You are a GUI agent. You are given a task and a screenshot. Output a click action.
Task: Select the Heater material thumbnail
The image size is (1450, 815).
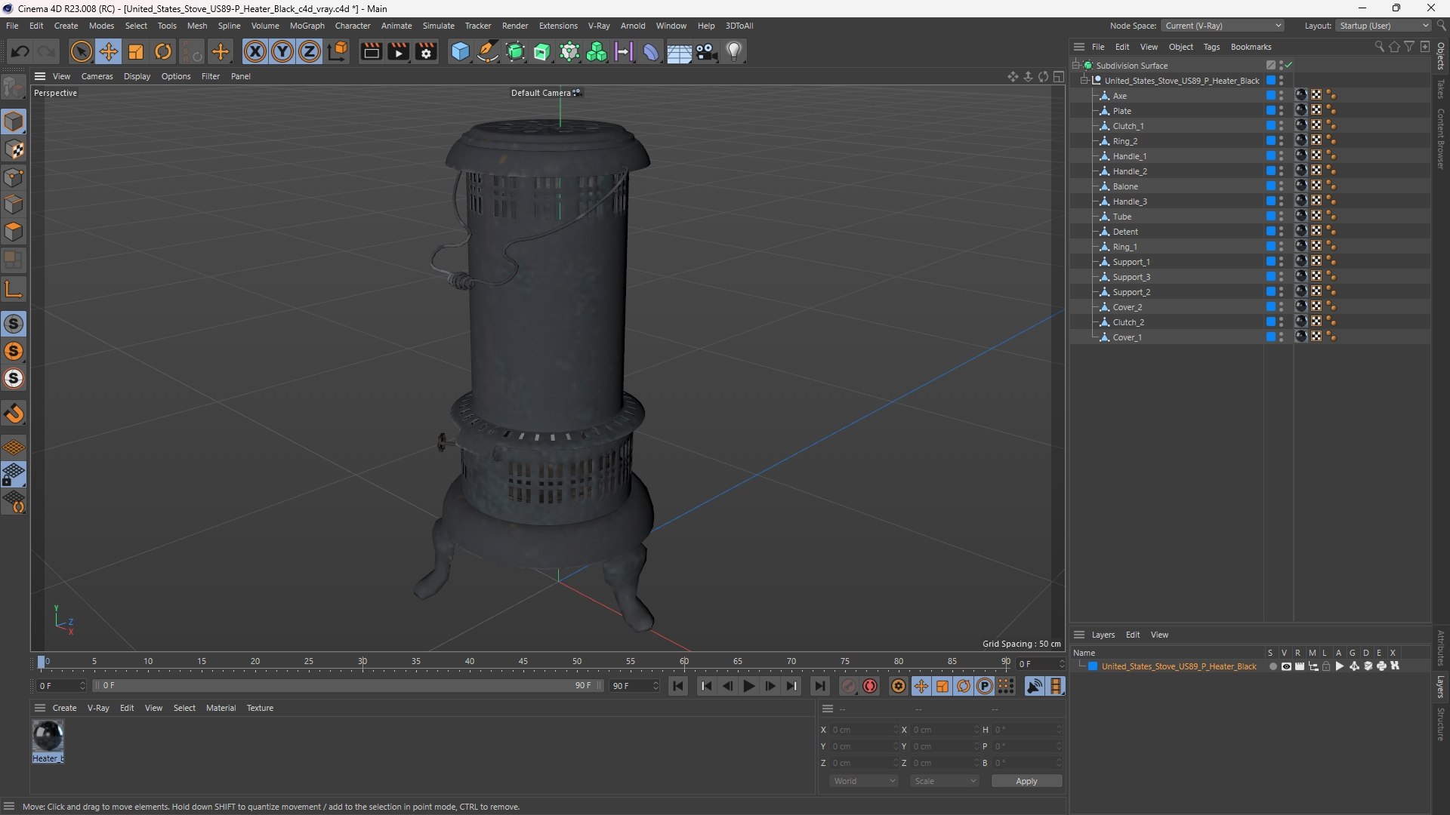tap(48, 736)
